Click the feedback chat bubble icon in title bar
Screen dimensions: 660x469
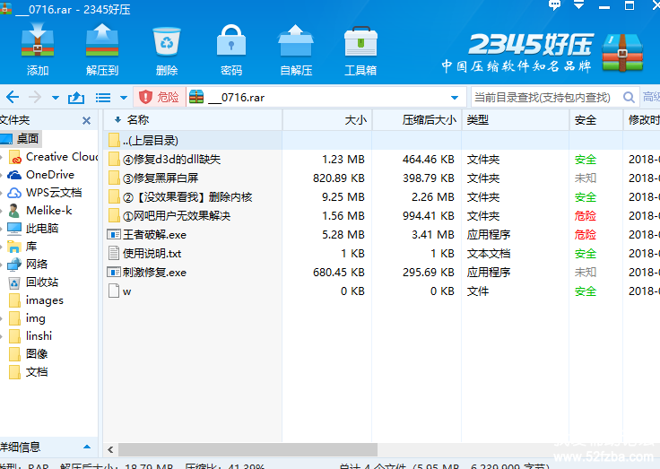click(x=554, y=5)
